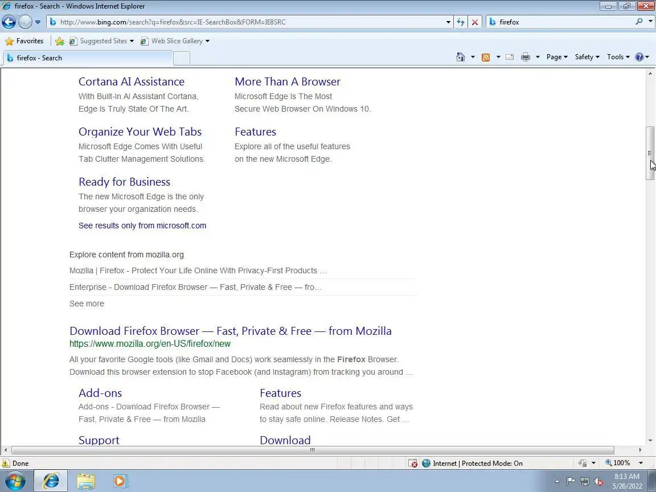Click Add to Favorites Bar icon
656x492 pixels.
[x=60, y=41]
